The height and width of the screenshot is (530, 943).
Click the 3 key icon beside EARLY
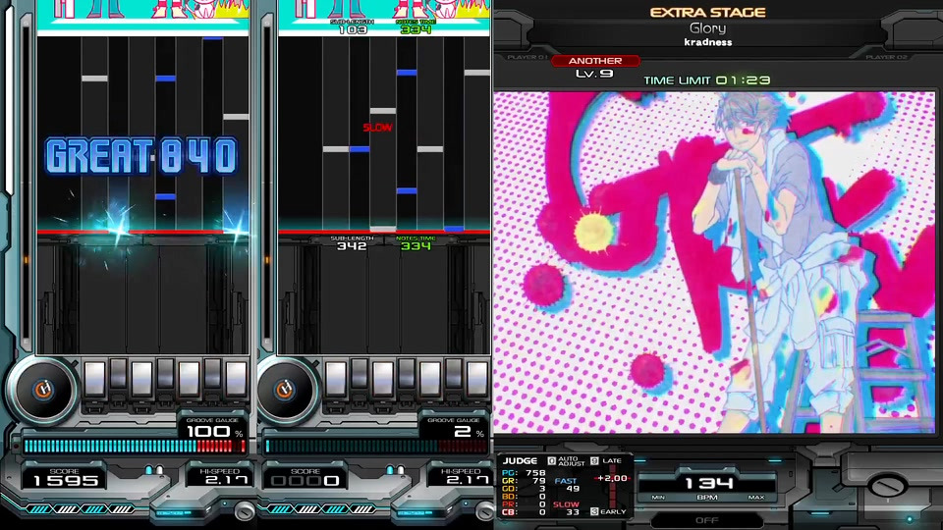pos(594,511)
